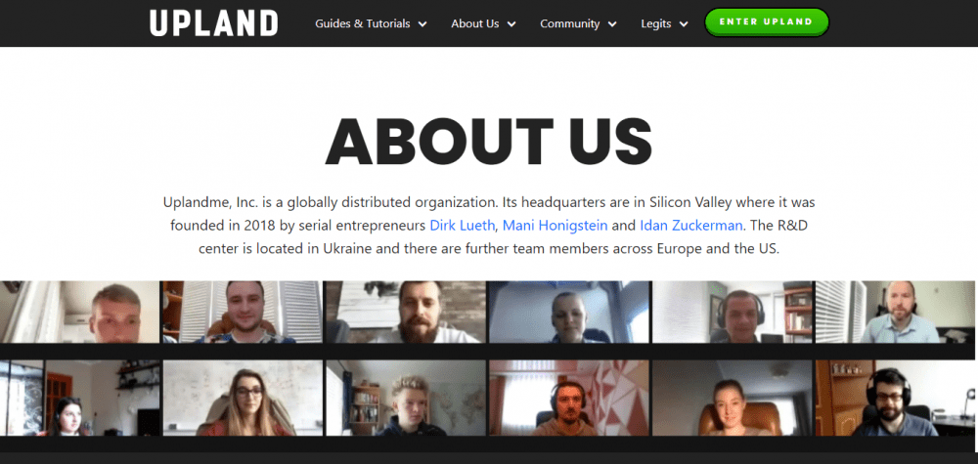The width and height of the screenshot is (978, 464).
Task: Open the About Us menu item
Action: click(x=475, y=23)
